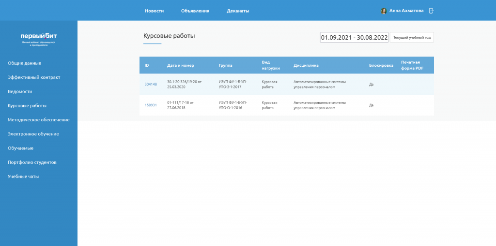Open Анна Ахматова profile name

(x=406, y=11)
